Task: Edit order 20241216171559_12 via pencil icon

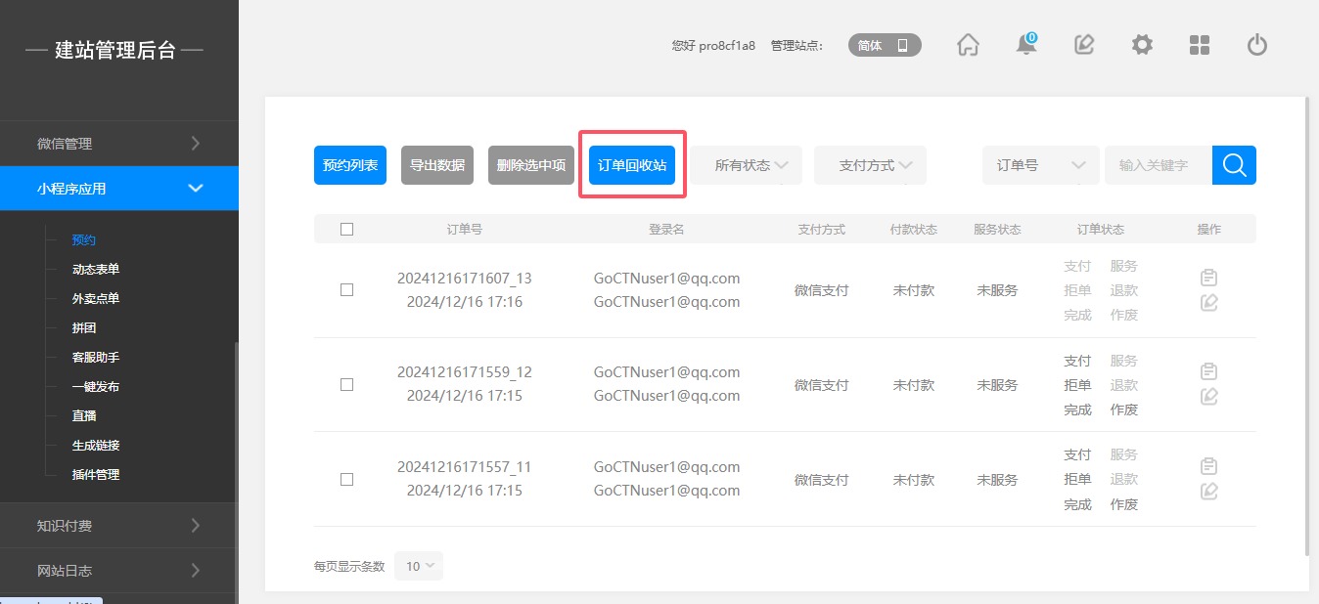Action: point(1208,397)
